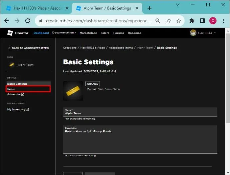Click the share page icon
The image size is (230, 175).
(x=168, y=21)
